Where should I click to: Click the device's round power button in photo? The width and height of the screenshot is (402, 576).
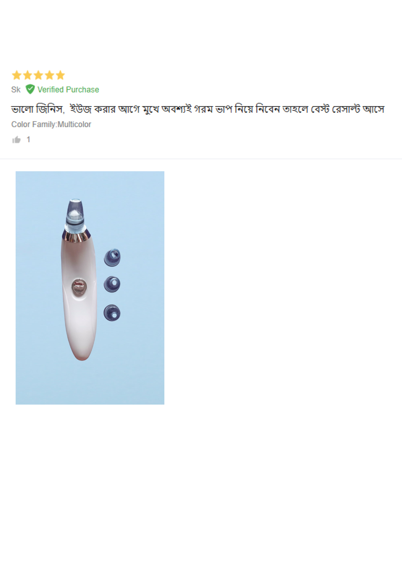(79, 287)
